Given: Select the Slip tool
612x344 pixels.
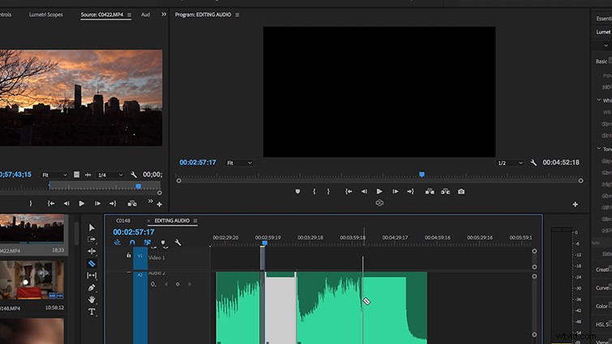Looking at the screenshot, I should [92, 275].
